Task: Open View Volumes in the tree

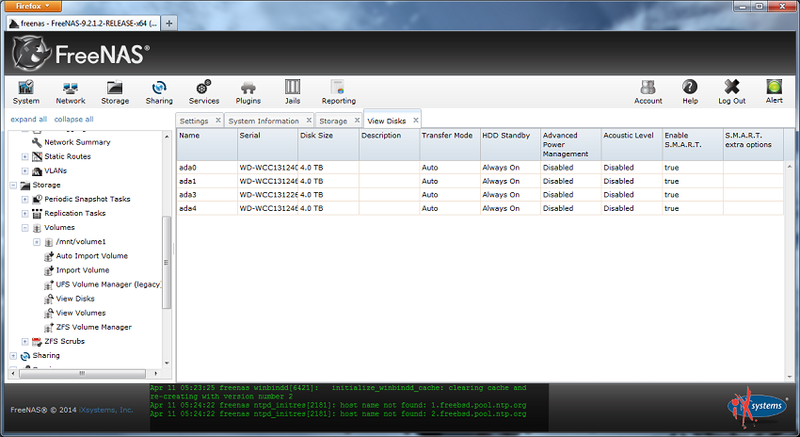Action: tap(81, 313)
